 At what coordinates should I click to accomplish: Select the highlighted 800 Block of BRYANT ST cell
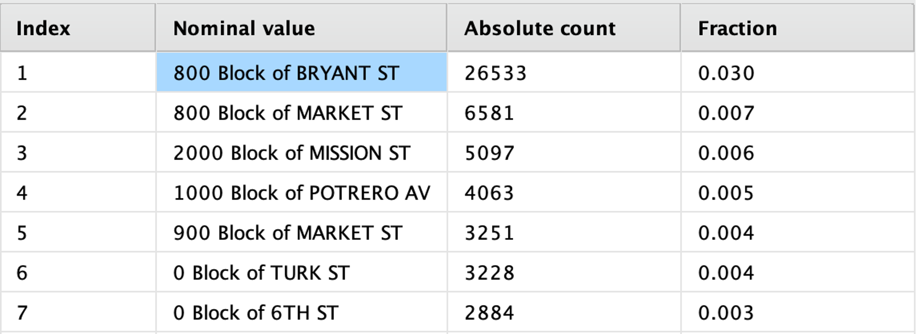point(301,72)
